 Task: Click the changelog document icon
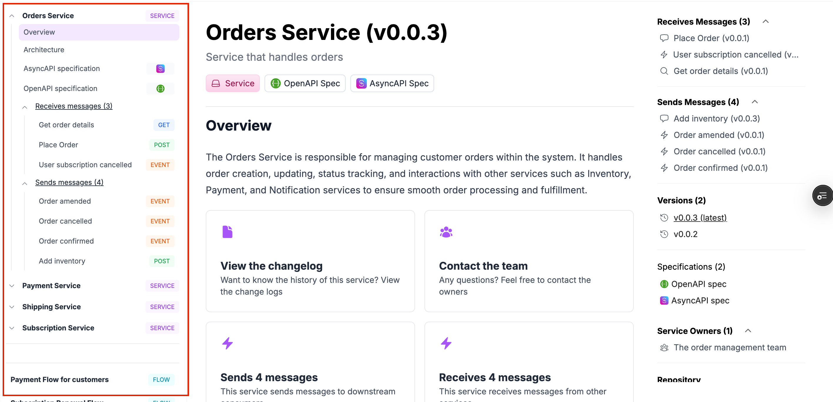(x=227, y=231)
